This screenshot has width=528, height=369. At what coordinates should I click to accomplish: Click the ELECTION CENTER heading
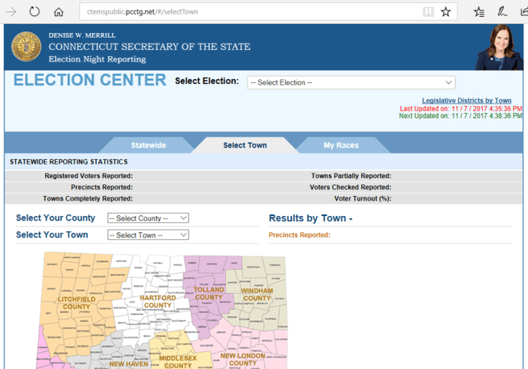click(x=89, y=80)
